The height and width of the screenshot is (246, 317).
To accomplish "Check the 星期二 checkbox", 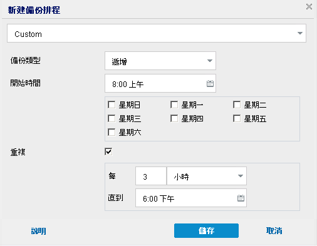I will pyautogui.click(x=237, y=105).
